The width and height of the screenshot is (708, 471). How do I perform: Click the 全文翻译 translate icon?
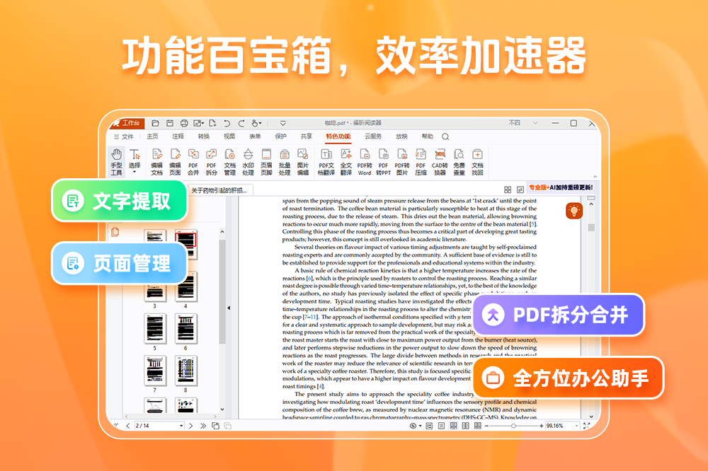click(346, 161)
